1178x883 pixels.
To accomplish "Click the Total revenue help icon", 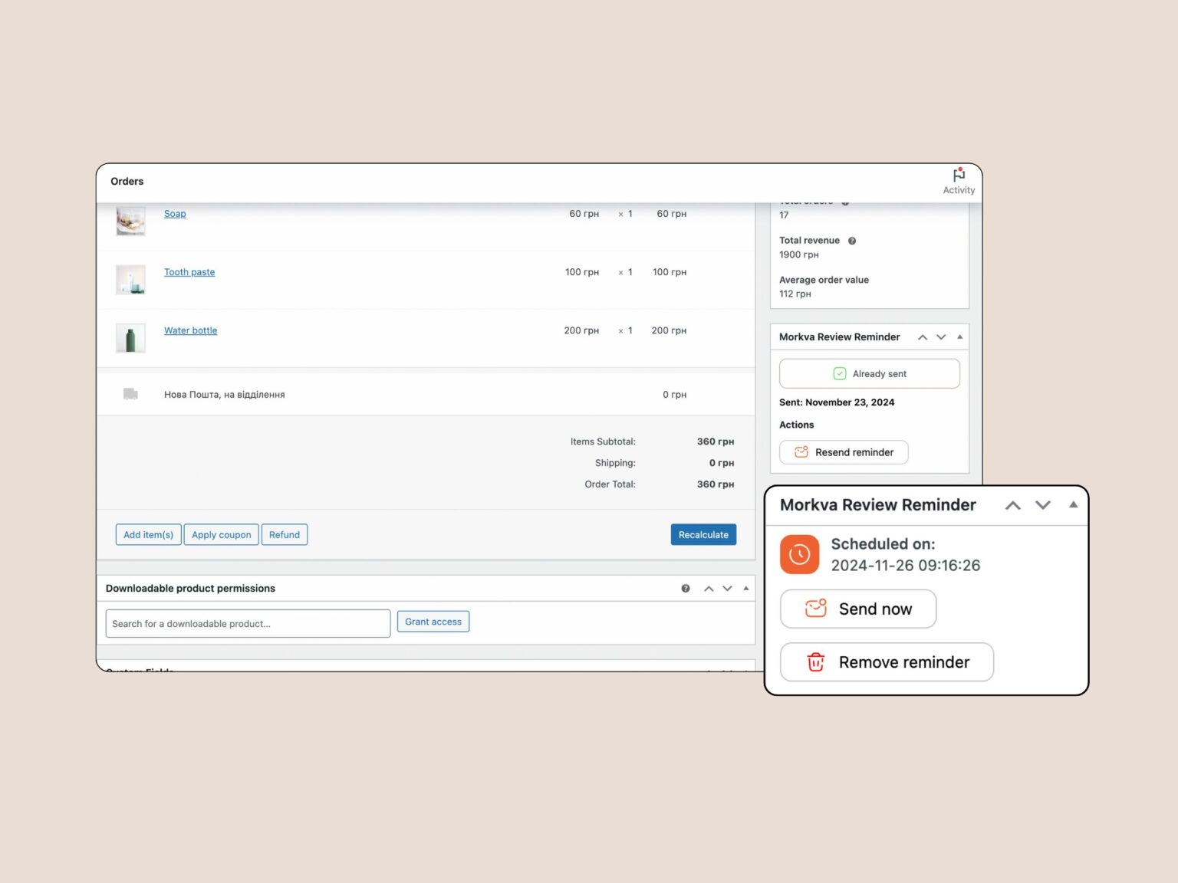I will pos(852,241).
